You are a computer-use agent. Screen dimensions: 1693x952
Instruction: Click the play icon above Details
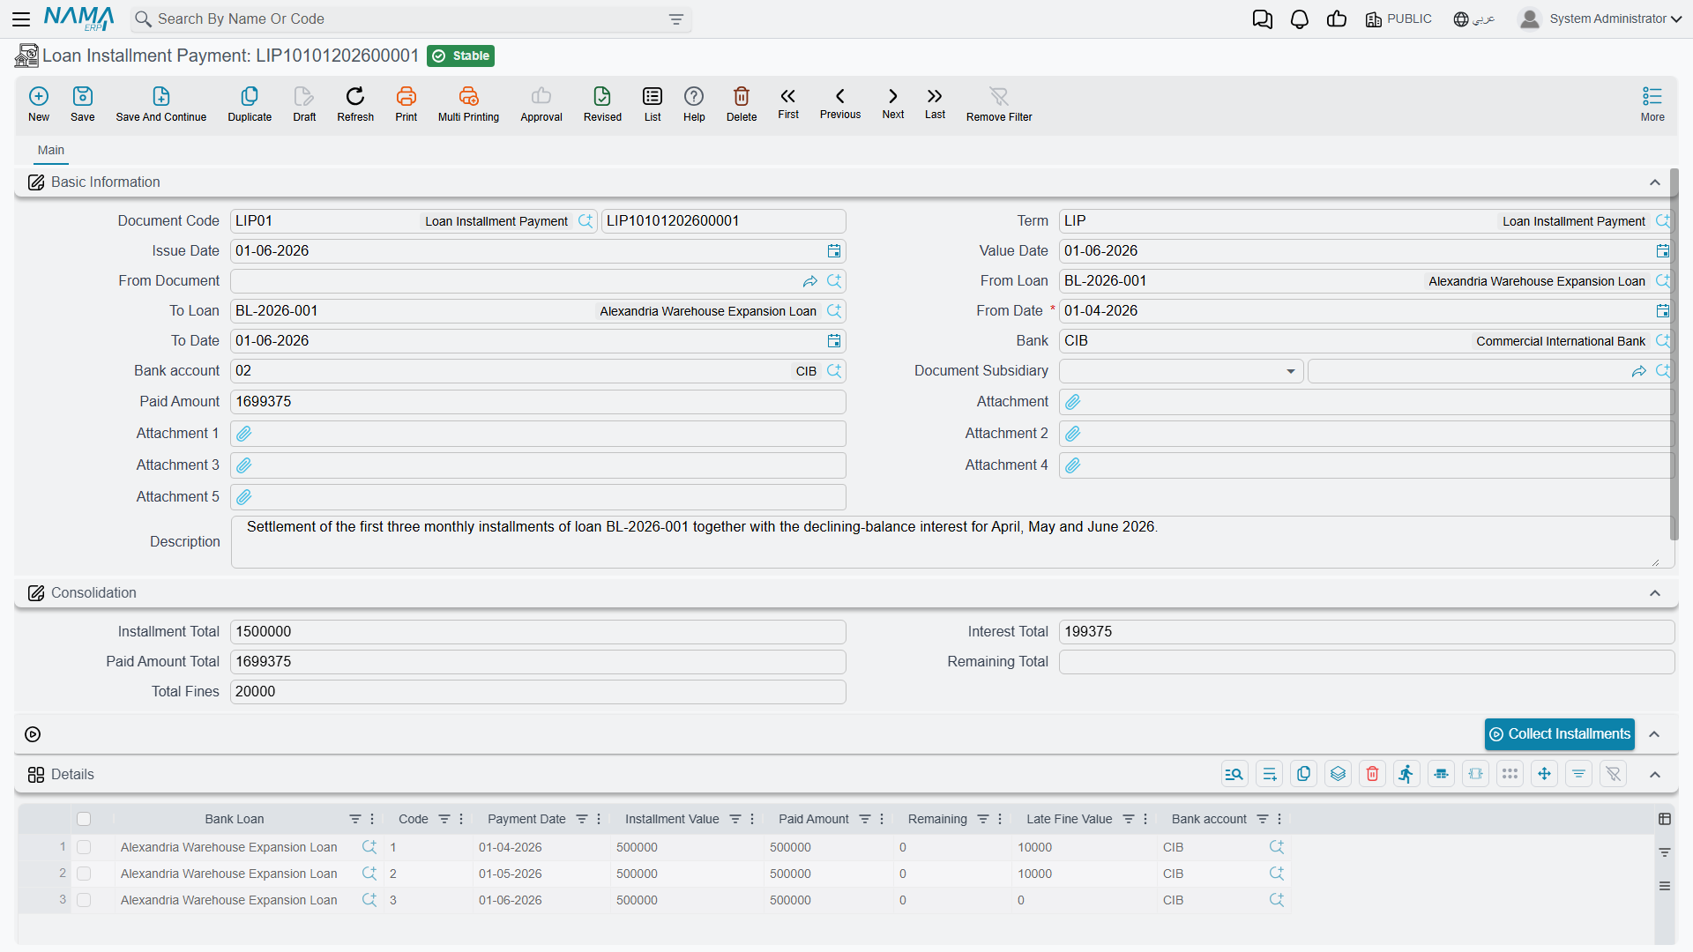[33, 734]
